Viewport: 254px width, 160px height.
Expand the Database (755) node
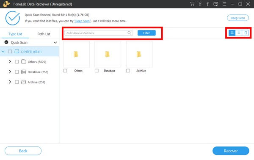point(10,72)
